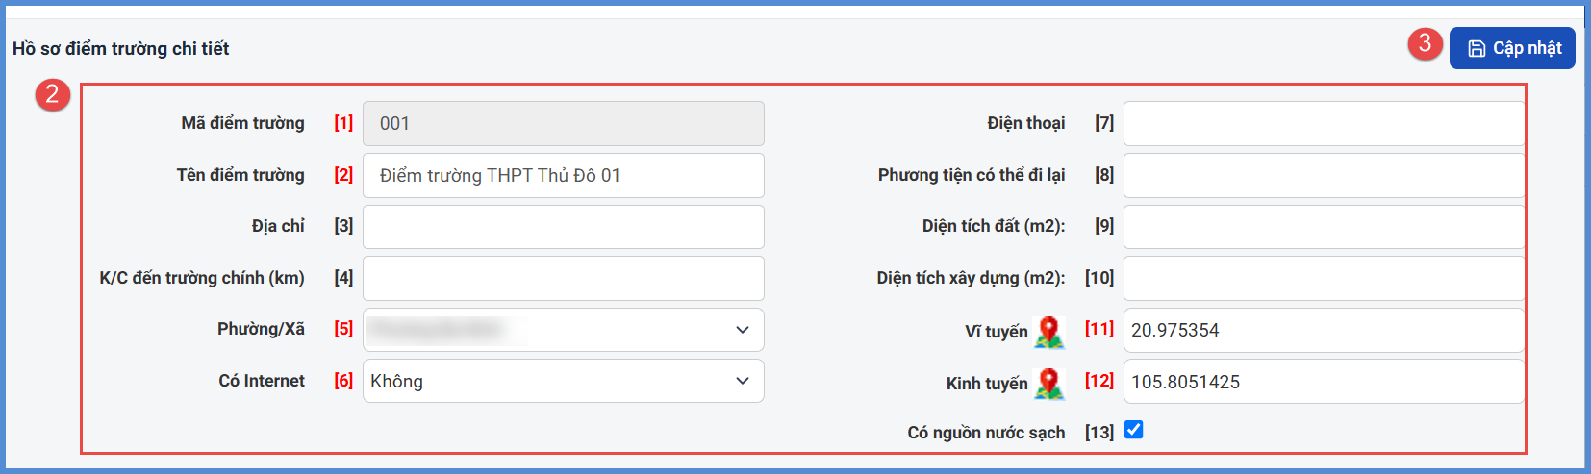Screen dimensions: 1591x474
Task: Select the Tên điểm trường input
Action: (x=564, y=175)
